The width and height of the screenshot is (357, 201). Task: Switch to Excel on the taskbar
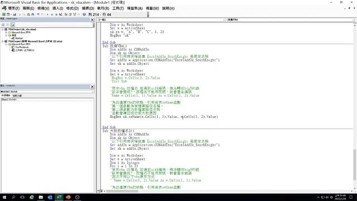coord(59,197)
